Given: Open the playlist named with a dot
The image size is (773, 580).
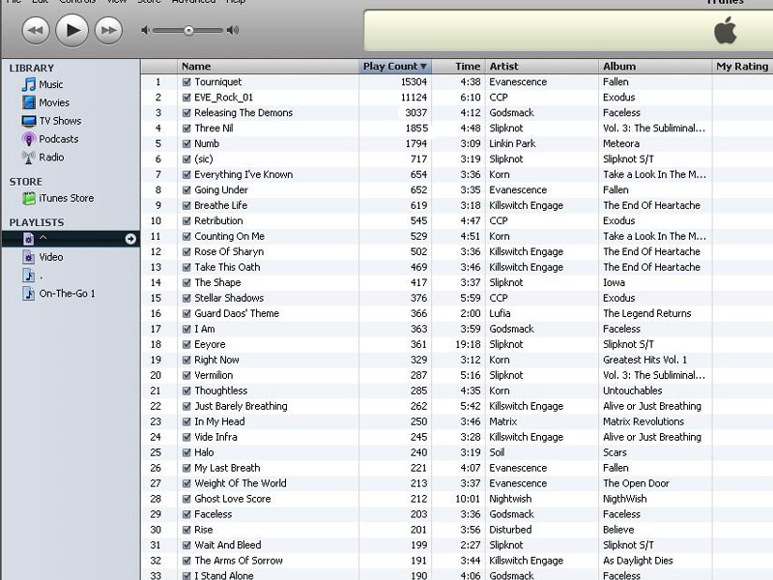Looking at the screenshot, I should click(33, 275).
